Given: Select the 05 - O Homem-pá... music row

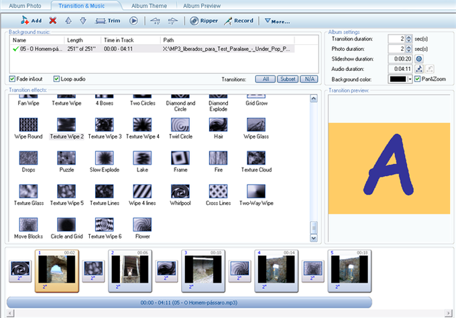Looking at the screenshot, I should (153, 49).
